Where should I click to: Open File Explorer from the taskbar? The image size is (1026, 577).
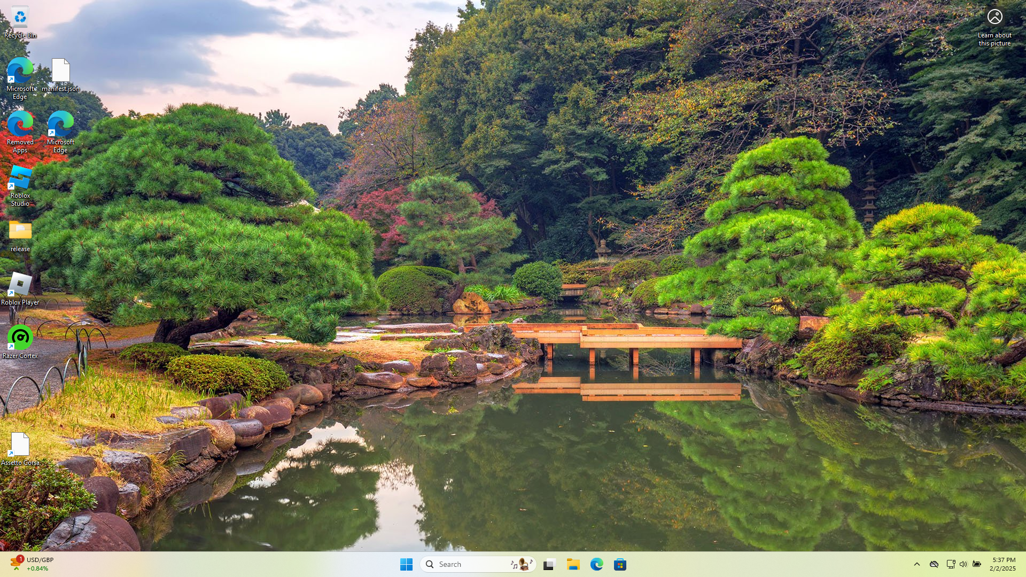(573, 565)
